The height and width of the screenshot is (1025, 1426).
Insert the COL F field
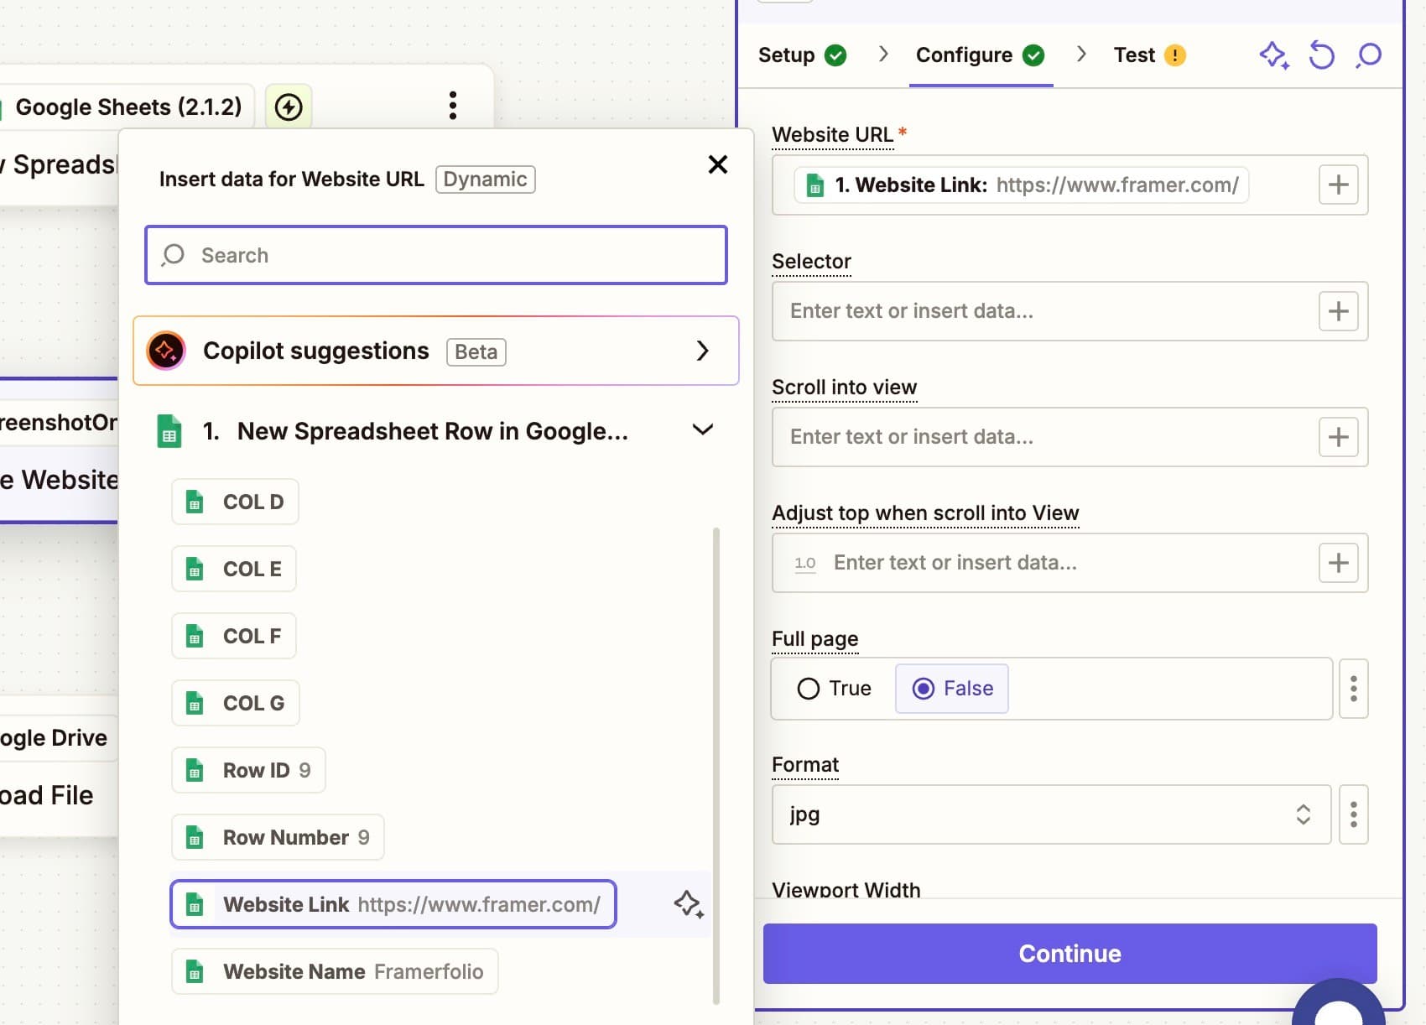pyautogui.click(x=234, y=636)
